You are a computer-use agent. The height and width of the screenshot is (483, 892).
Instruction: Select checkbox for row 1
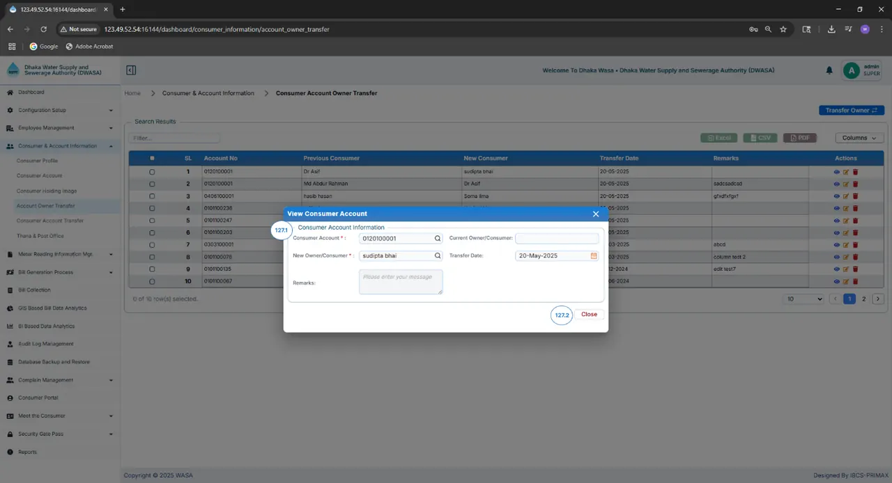152,171
